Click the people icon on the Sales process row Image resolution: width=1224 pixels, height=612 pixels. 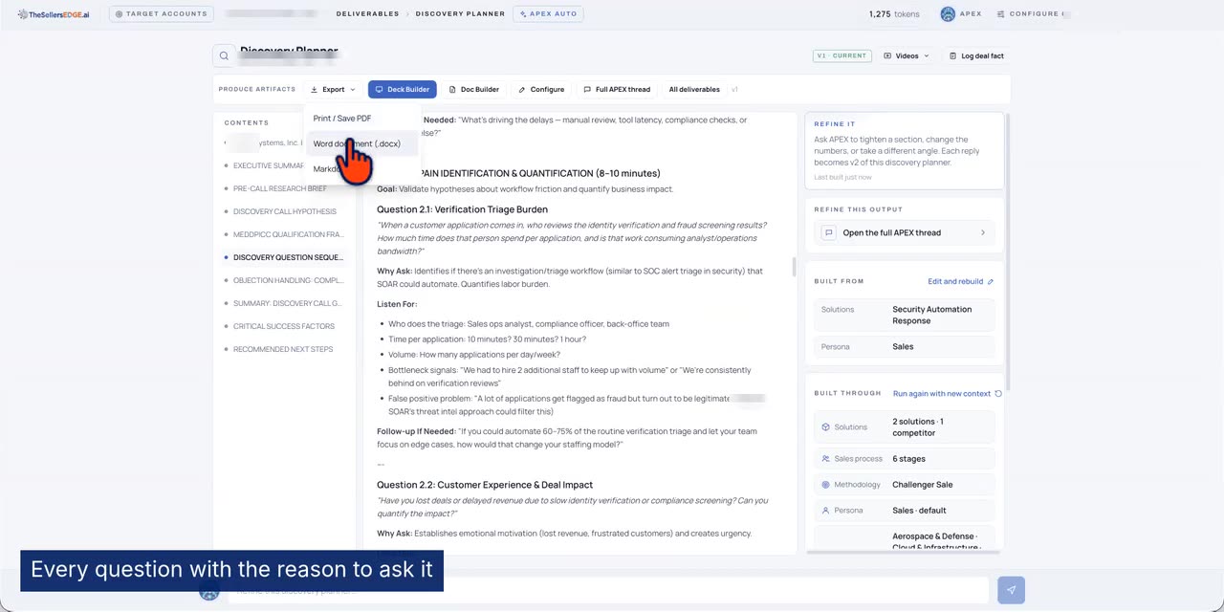826,459
